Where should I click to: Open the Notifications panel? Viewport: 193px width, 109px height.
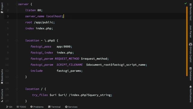pos(191,94)
